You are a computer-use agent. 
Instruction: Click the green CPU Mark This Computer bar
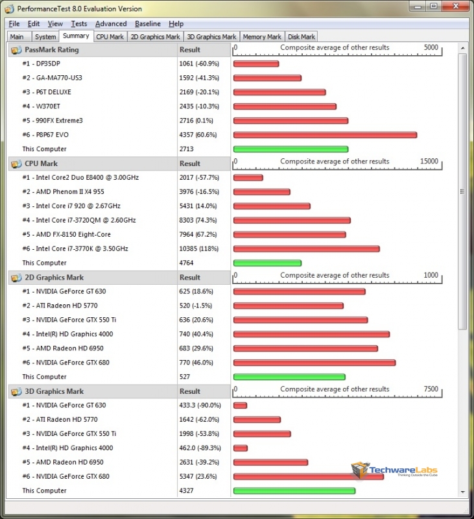pos(267,263)
